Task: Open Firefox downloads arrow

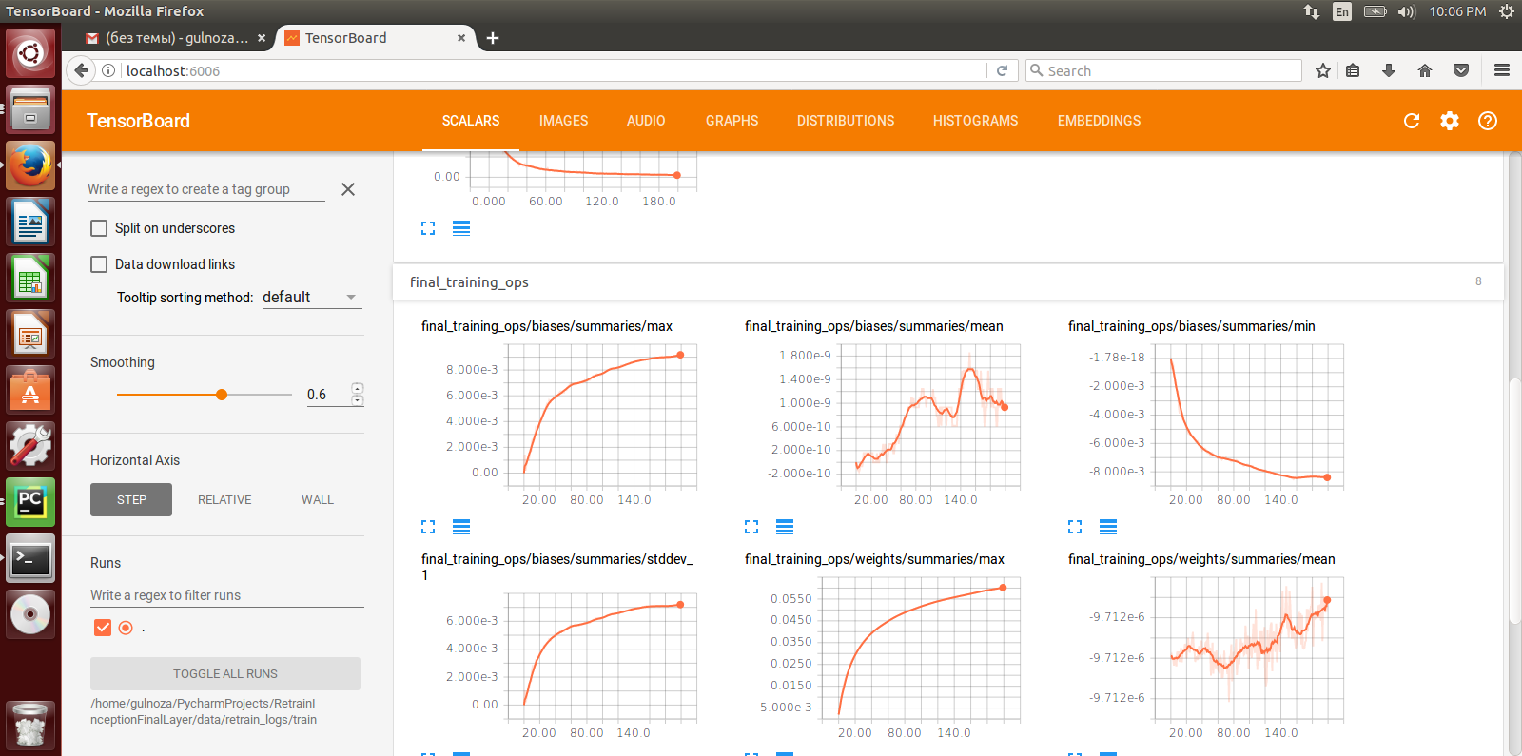Action: (x=1389, y=70)
